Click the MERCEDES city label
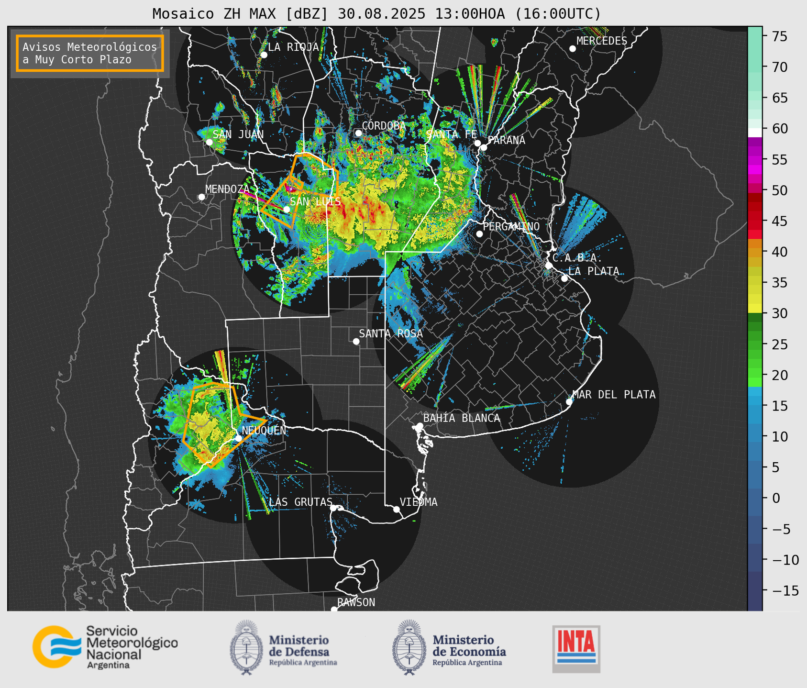Image resolution: width=807 pixels, height=688 pixels. [602, 41]
